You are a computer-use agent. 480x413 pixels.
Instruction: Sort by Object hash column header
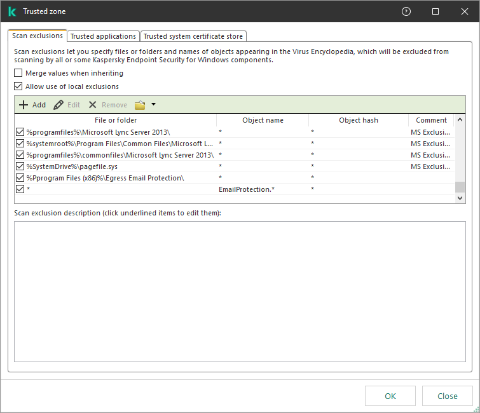pos(359,120)
